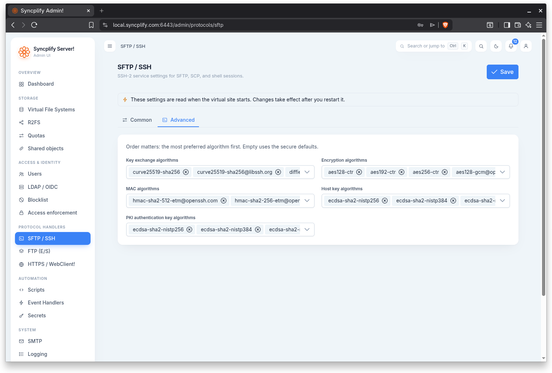The image size is (552, 373).
Task: Go back in browser history
Action: pos(13,25)
